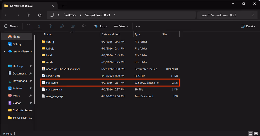Image resolution: width=260 pixels, height=136 pixels.
Task: Select the startserver batch file
Action: coord(109,83)
